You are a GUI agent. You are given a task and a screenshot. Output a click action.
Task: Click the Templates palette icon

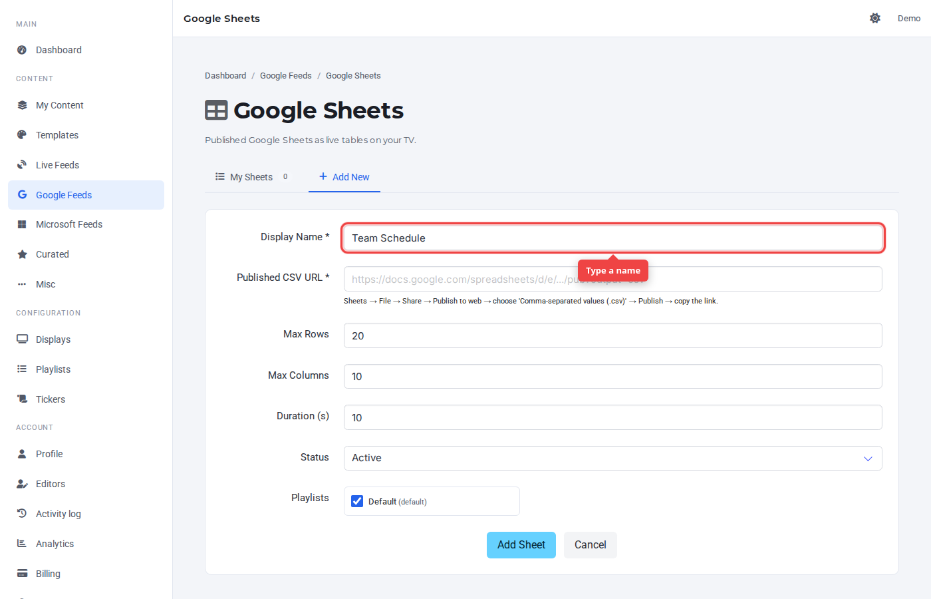point(22,135)
